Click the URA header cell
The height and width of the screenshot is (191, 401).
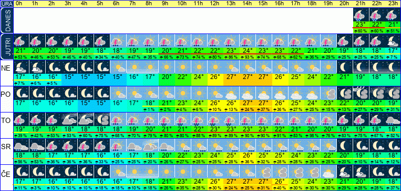6,4
